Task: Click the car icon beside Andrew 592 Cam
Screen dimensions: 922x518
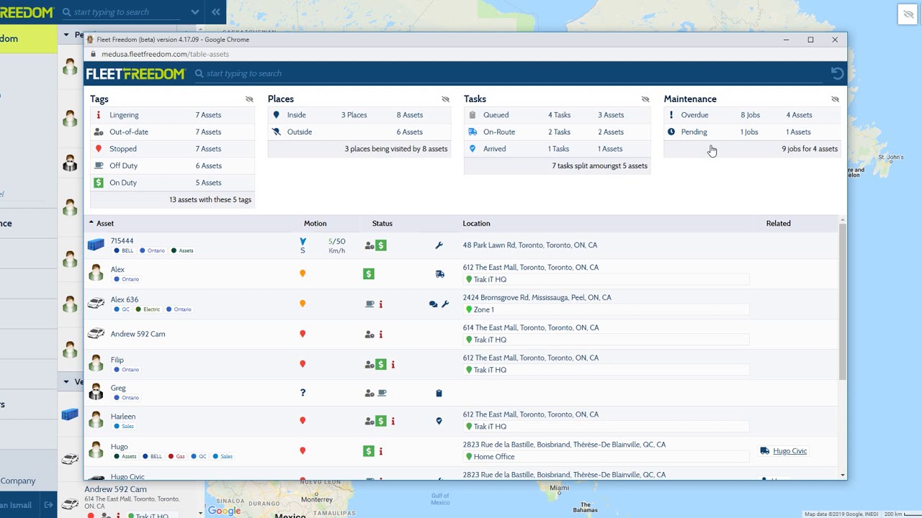Action: click(96, 334)
